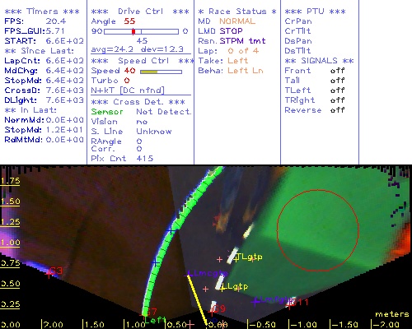Click the red G3 marker cross

click(49, 273)
